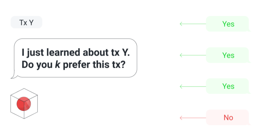Select the red circle inside the cube

click(x=24, y=104)
